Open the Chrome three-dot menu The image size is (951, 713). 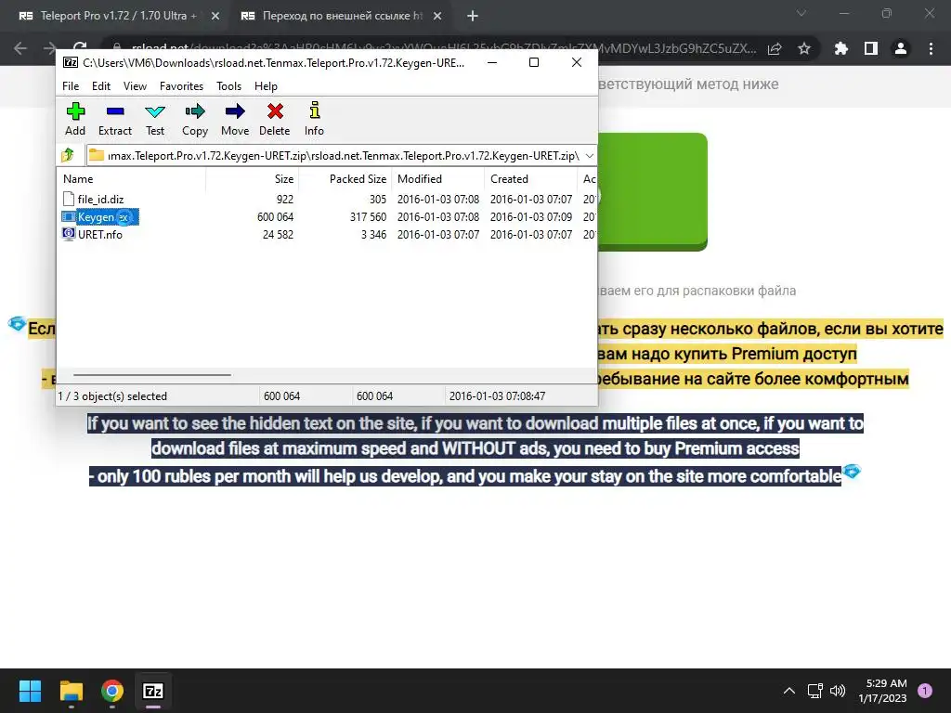[931, 48]
